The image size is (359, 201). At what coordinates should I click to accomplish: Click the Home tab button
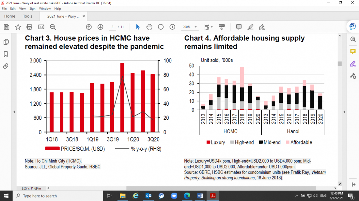pos(10,16)
